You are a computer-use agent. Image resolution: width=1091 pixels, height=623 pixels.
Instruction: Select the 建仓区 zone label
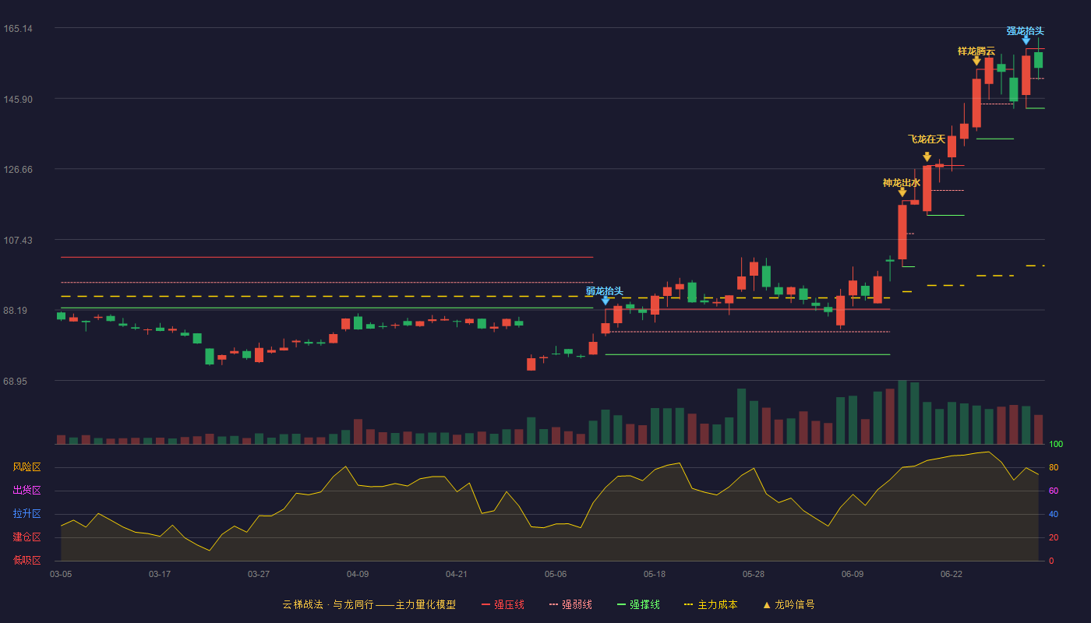[x=27, y=537]
